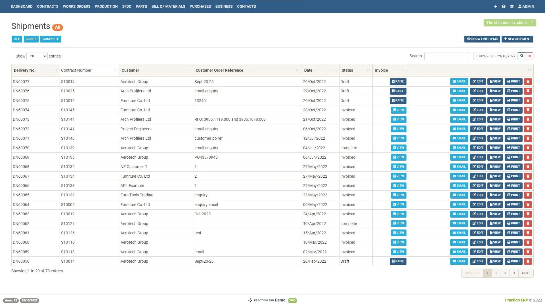Viewport: 545px width, 306px height.
Task: Filter shipments by Draft status
Action: point(31,39)
